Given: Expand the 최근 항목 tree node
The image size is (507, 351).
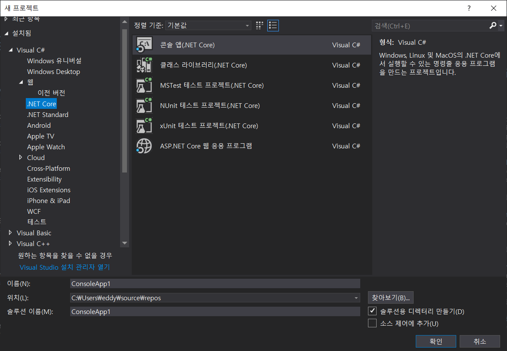Looking at the screenshot, I should pos(6,19).
